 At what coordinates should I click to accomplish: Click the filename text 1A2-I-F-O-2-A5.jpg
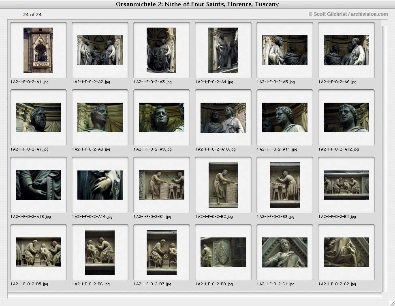click(275, 82)
